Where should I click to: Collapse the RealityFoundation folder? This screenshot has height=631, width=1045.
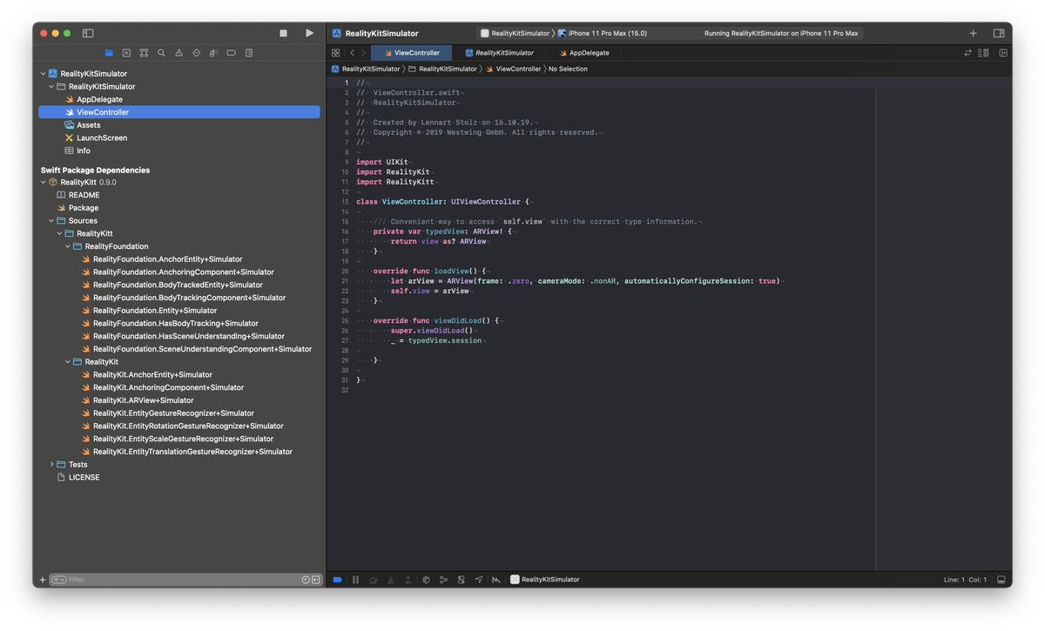[67, 246]
